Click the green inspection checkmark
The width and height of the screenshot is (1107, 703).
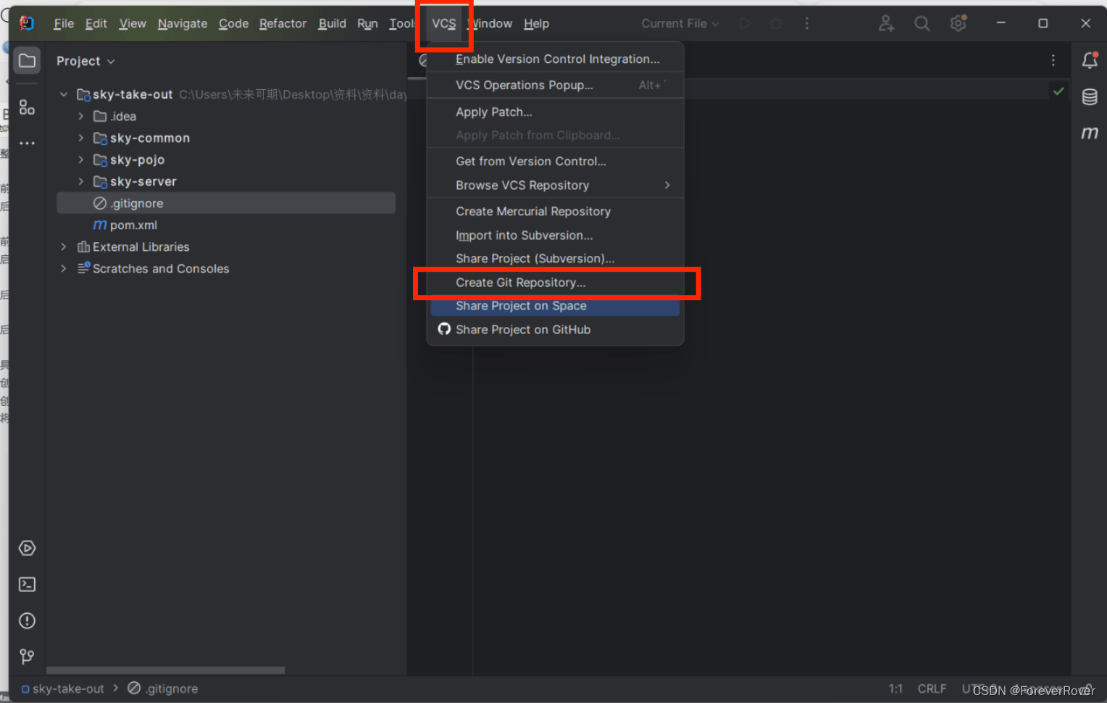pos(1058,91)
